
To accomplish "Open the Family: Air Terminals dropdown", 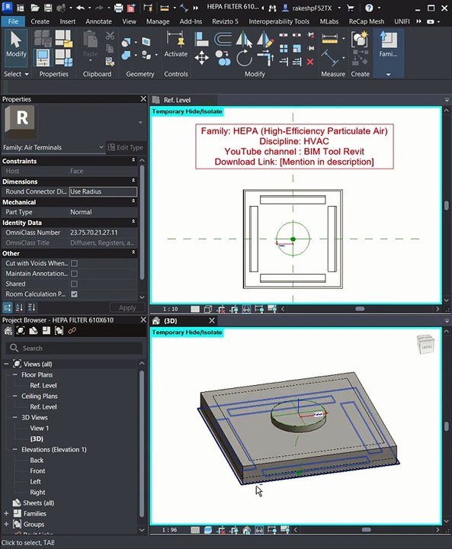I will click(x=53, y=147).
